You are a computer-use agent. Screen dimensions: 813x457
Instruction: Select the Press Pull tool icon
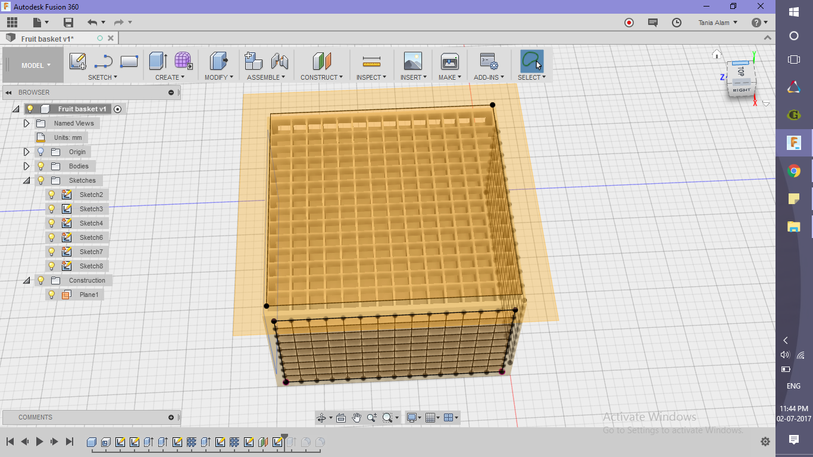[x=219, y=61]
